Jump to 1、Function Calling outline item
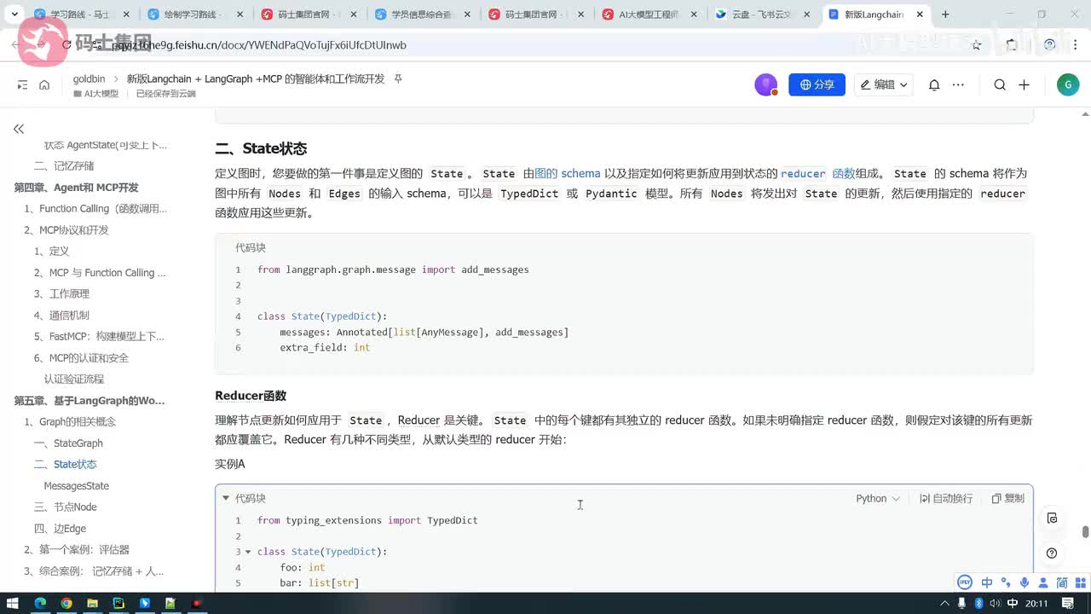Image resolution: width=1091 pixels, height=614 pixels. (x=95, y=209)
